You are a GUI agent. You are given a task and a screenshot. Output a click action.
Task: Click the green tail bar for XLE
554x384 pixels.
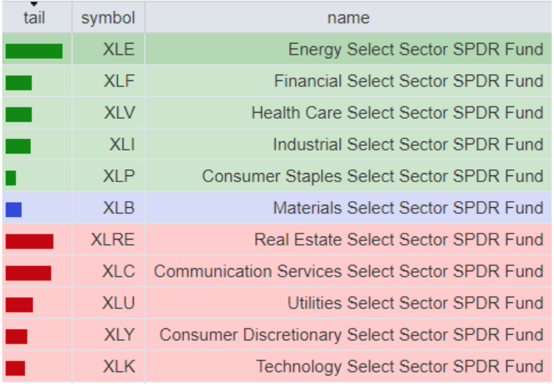[34, 51]
